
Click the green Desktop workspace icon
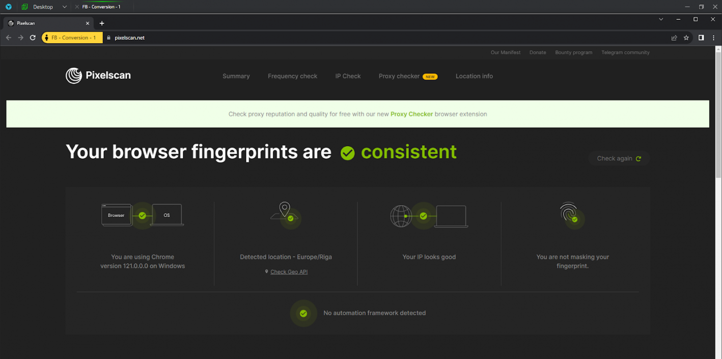[x=24, y=7]
